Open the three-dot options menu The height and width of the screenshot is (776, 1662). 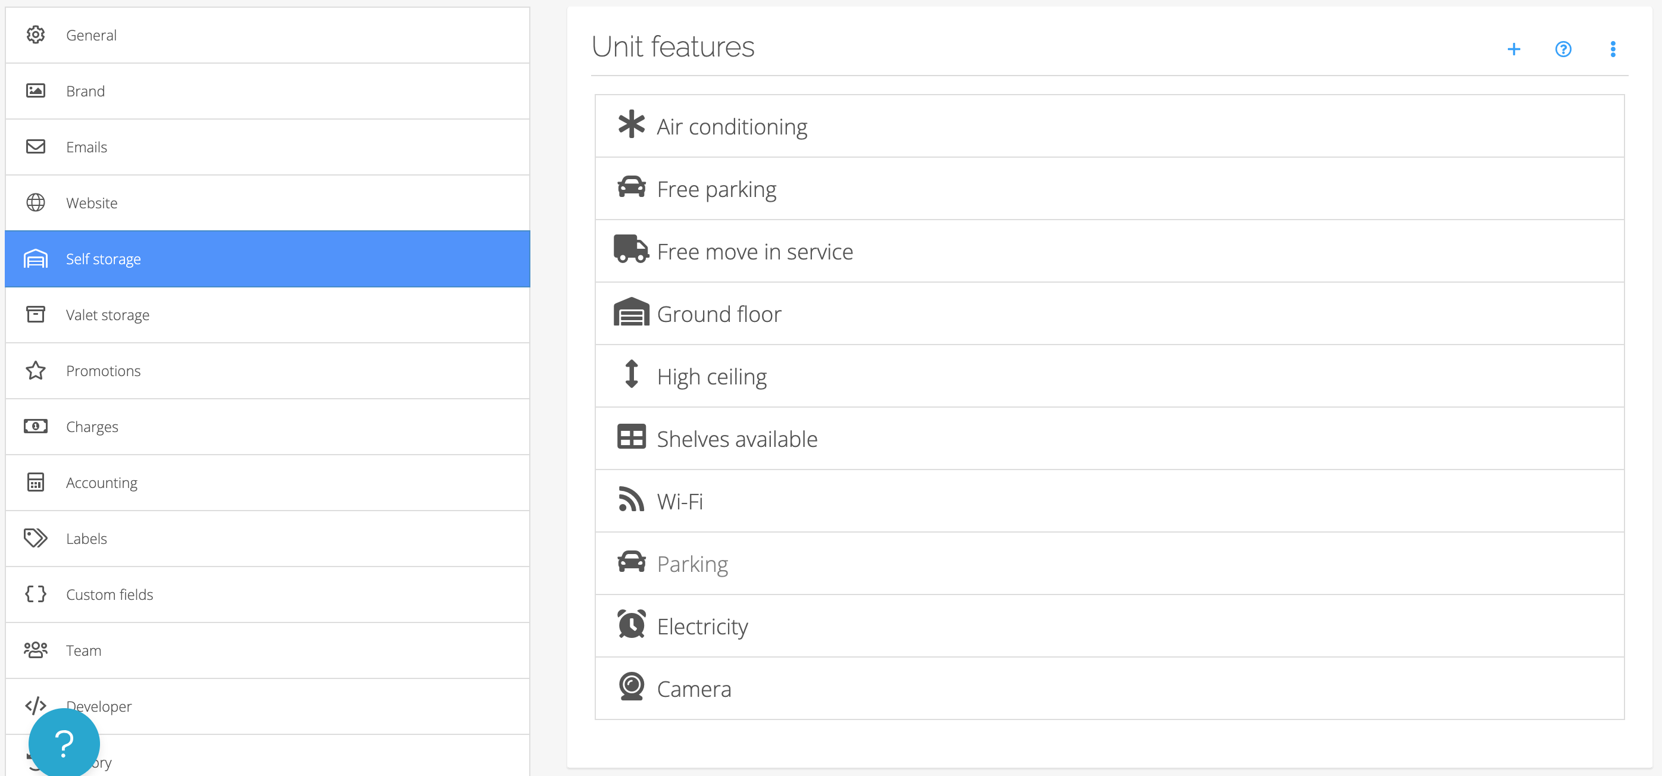coord(1613,49)
